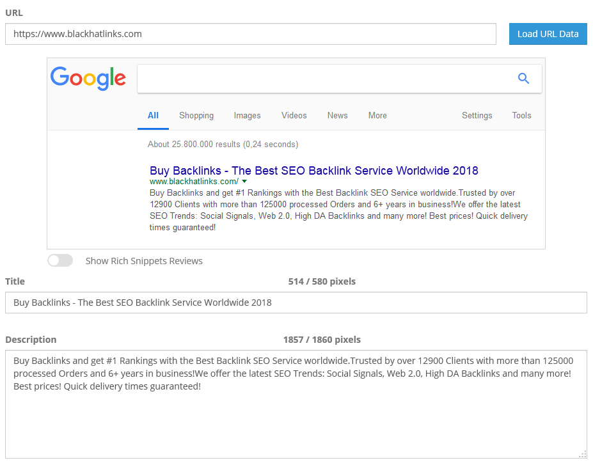Screen dimensions: 593x465
Task: Click inside the Description textarea
Action: (296, 404)
